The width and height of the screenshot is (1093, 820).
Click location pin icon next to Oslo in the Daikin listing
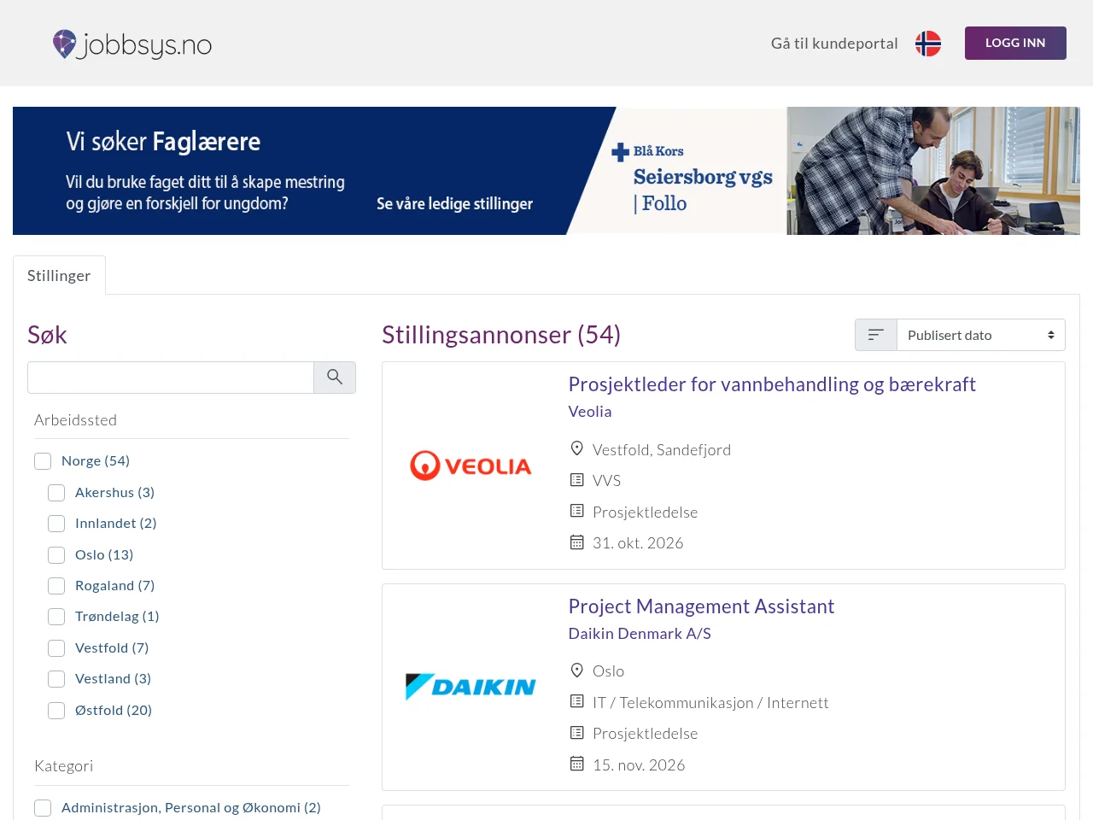pyautogui.click(x=577, y=671)
